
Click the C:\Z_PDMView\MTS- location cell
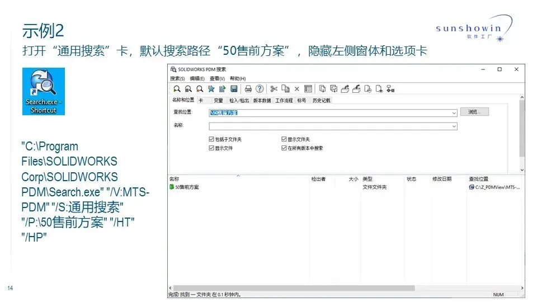click(x=494, y=187)
